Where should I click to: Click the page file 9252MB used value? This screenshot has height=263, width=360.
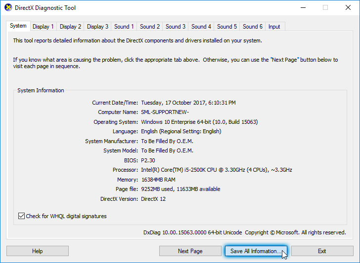(x=180, y=189)
